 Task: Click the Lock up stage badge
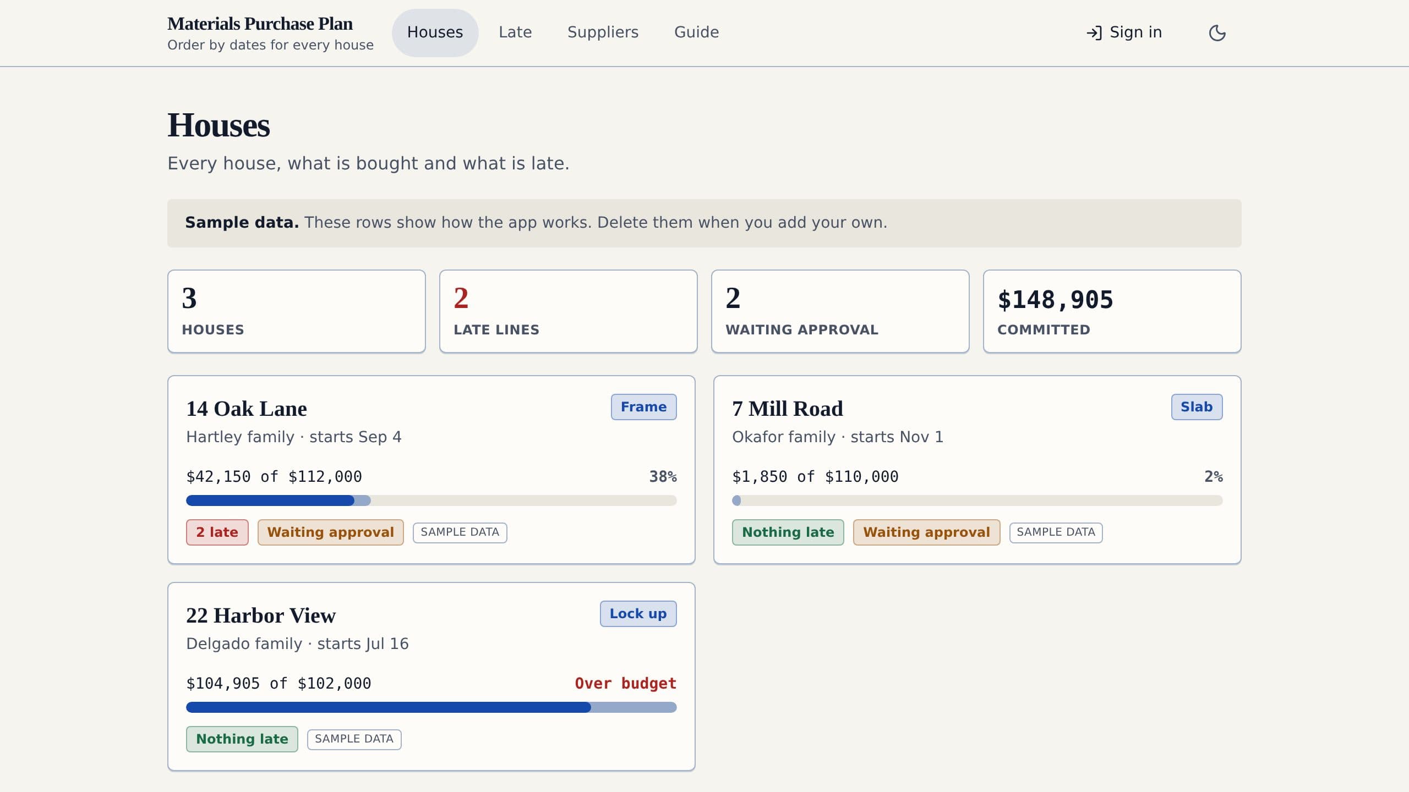click(638, 614)
